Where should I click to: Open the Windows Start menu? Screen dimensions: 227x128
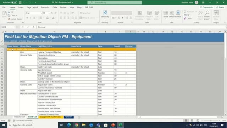tap(4, 125)
